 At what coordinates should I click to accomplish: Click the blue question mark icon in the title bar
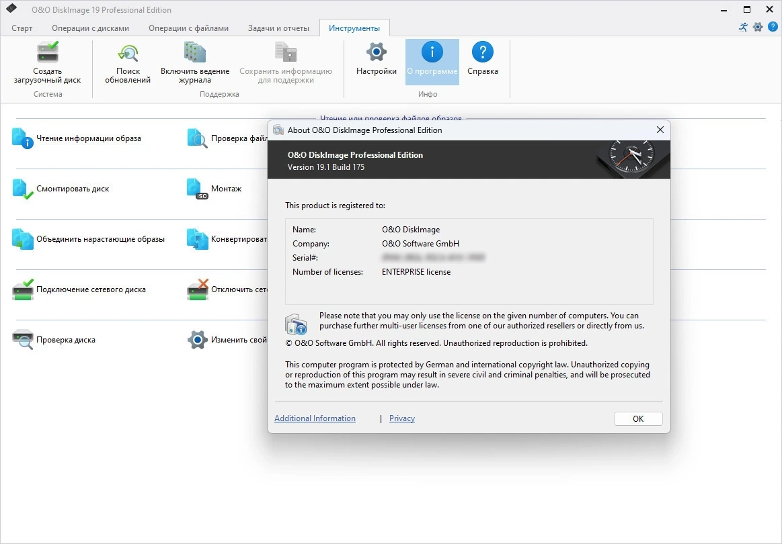click(x=773, y=27)
